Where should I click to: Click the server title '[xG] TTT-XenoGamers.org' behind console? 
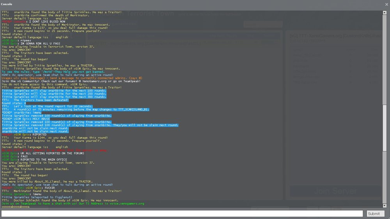pyautogui.click(x=335, y=36)
